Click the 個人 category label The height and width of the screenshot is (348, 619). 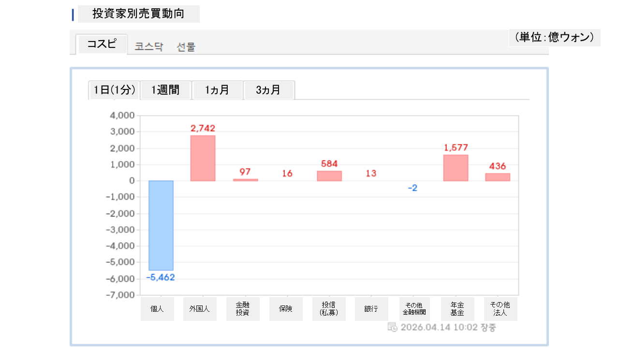click(157, 309)
